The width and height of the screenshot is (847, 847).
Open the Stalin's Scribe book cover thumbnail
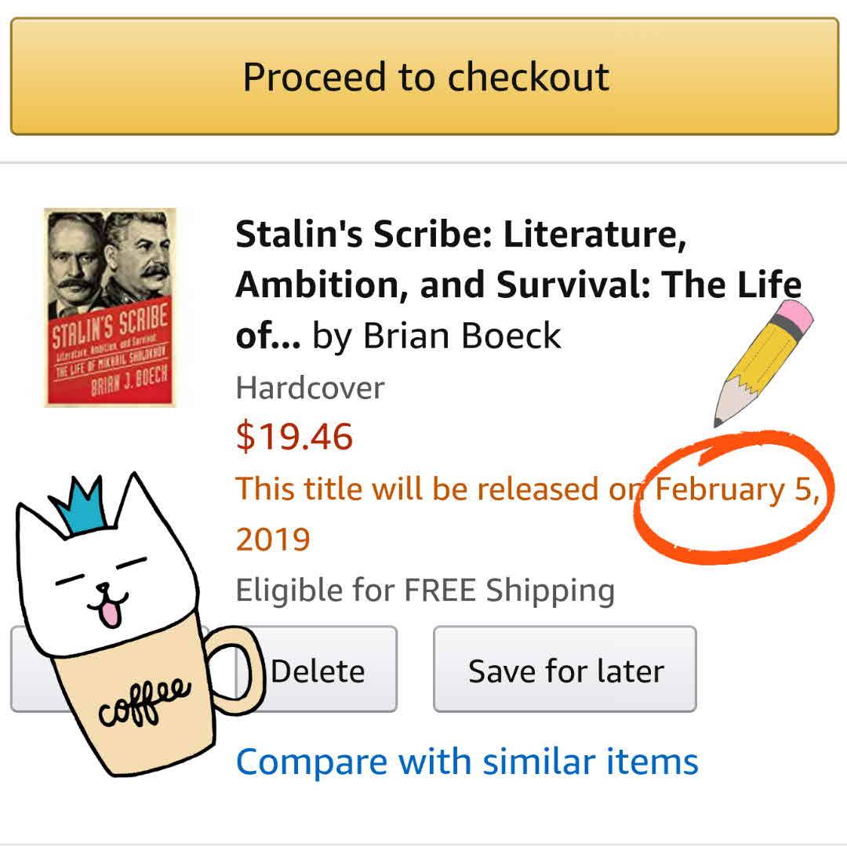point(110,307)
